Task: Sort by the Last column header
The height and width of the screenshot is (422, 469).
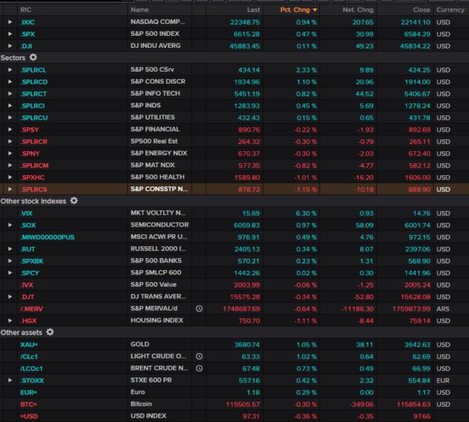Action: coord(253,10)
